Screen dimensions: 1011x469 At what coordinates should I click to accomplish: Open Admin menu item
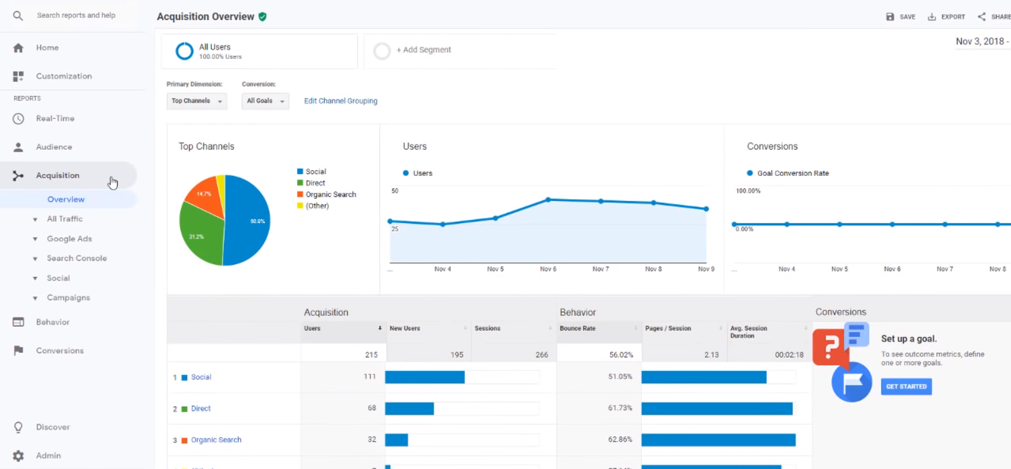coord(48,456)
